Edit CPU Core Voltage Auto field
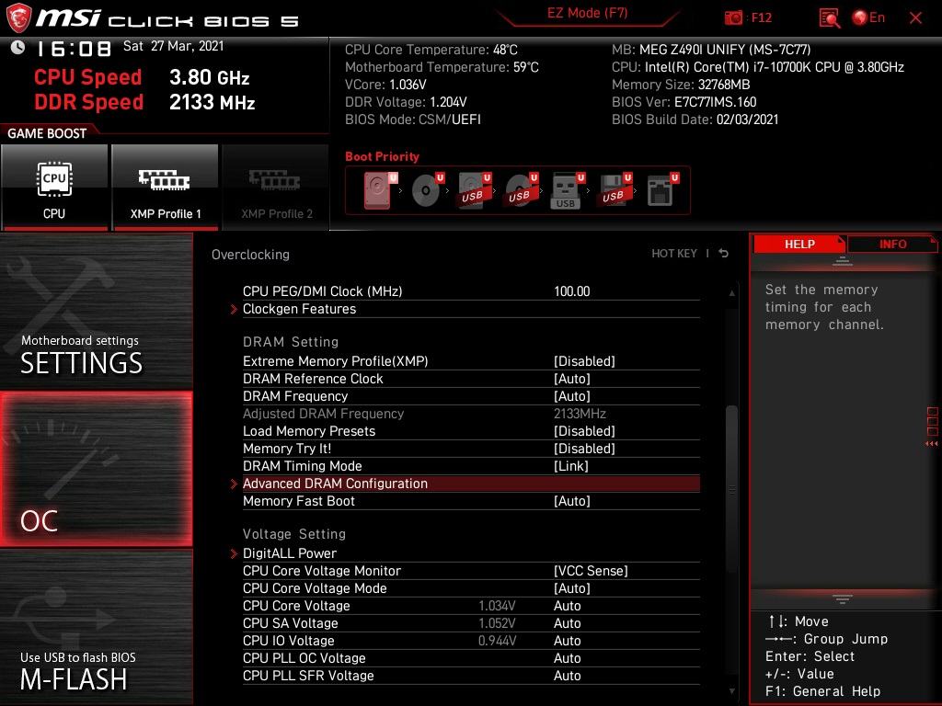The image size is (942, 706). (567, 606)
